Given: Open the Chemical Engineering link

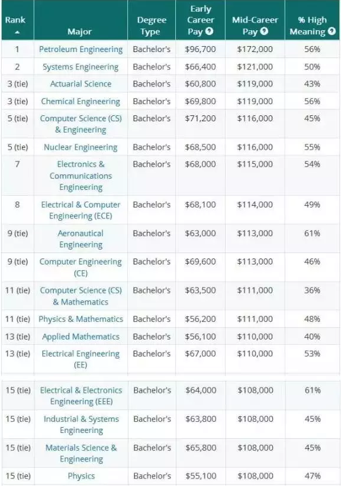Looking at the screenshot, I should coord(81,102).
